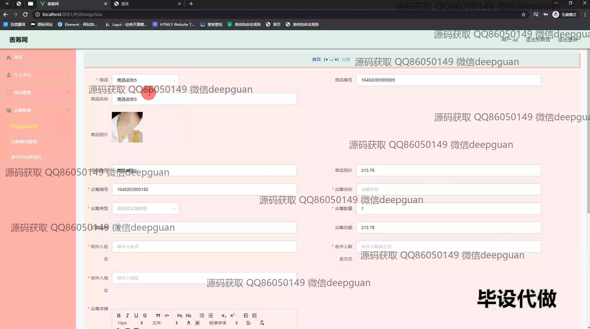Viewport: 590px width, 329px height.
Task: Insert an ordered numbered list
Action: 202,315
